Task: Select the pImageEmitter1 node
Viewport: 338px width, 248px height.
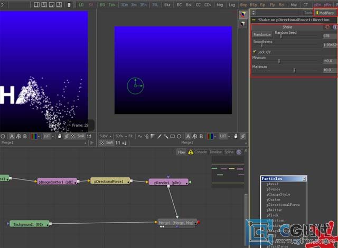Action: point(57,182)
